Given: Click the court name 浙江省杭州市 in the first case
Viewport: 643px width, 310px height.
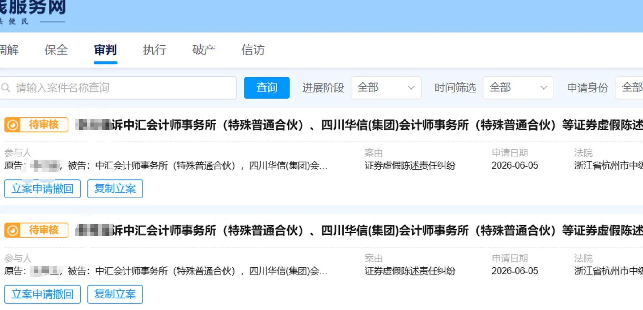Looking at the screenshot, I should click(x=609, y=165).
